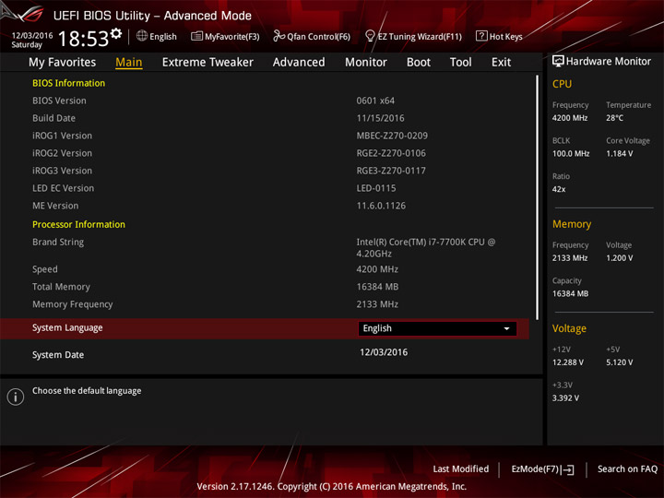The image size is (664, 498).
Task: Go to the Boot tab
Action: point(419,63)
